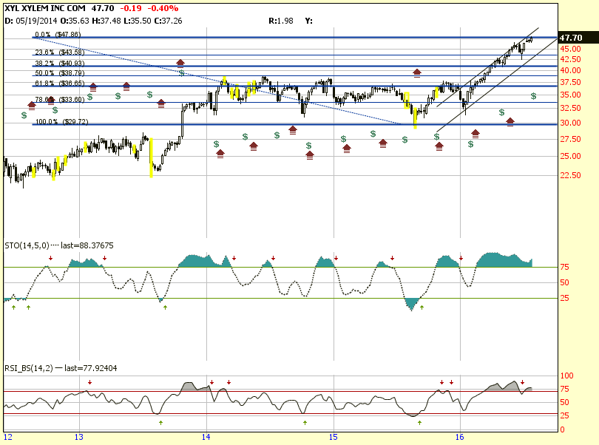Click the year 14 label on the time axis

click(206, 437)
